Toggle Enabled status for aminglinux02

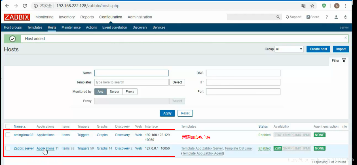(x=264, y=135)
